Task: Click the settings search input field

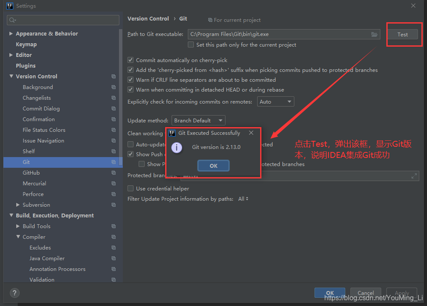Action: coord(63,20)
